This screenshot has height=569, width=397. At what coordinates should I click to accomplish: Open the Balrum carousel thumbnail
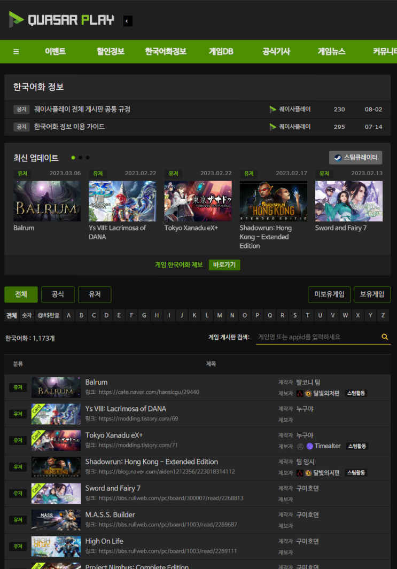pyautogui.click(x=47, y=201)
